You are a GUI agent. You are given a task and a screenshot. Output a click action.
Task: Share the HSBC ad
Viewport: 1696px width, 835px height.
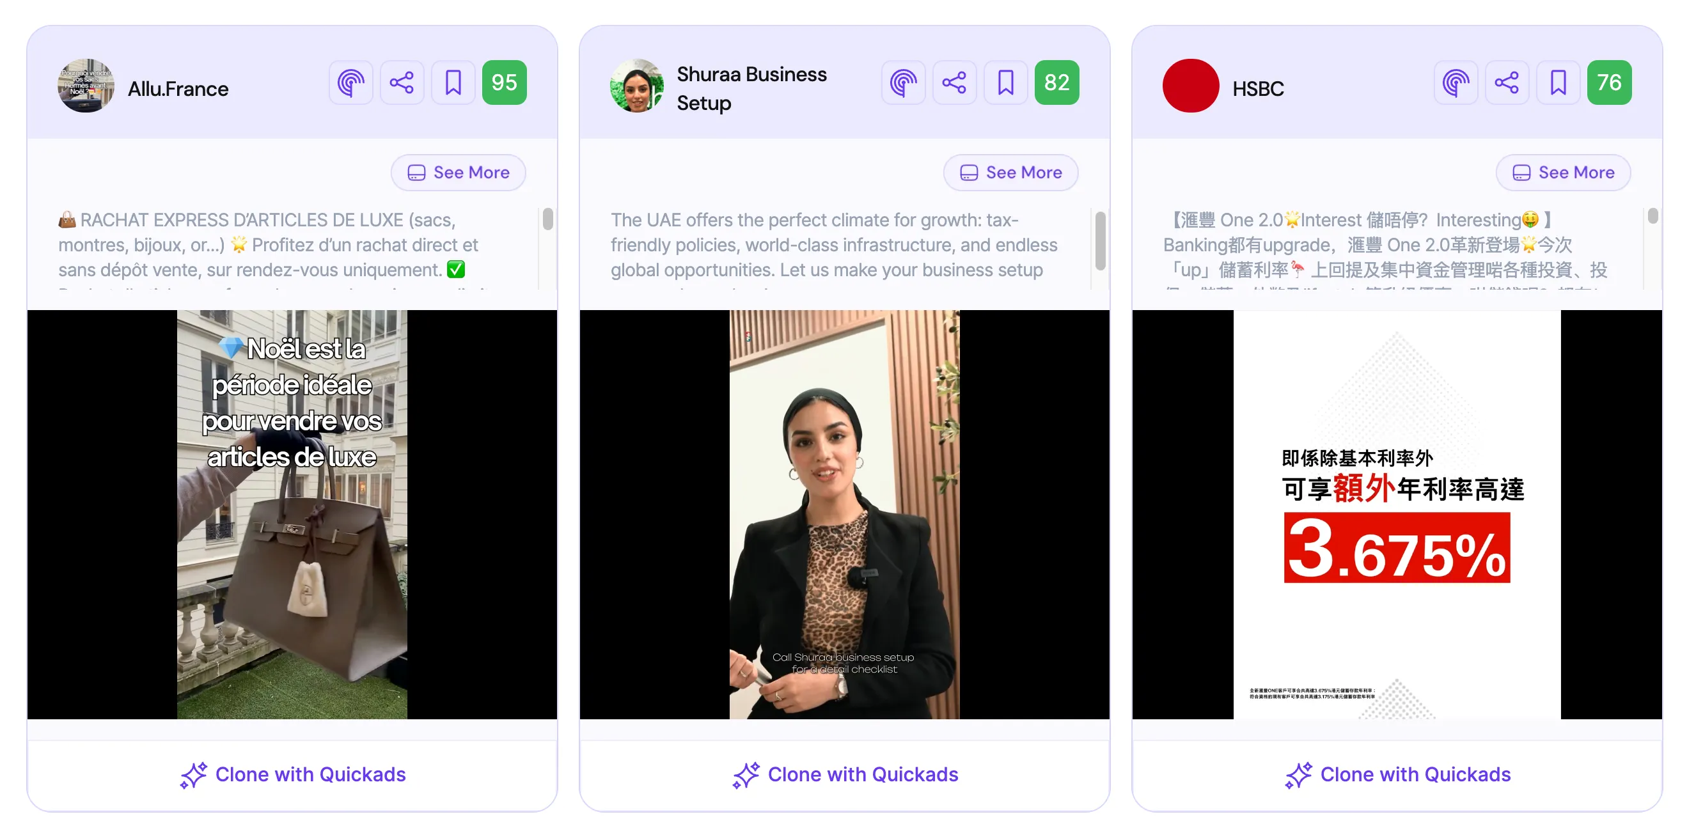(1507, 83)
